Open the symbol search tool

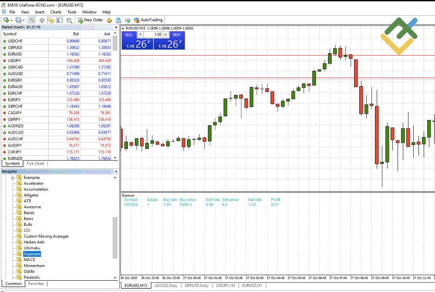(70, 20)
